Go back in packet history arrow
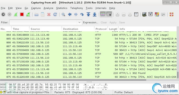The width and height of the screenshot is (179, 95). click(x=70, y=14)
